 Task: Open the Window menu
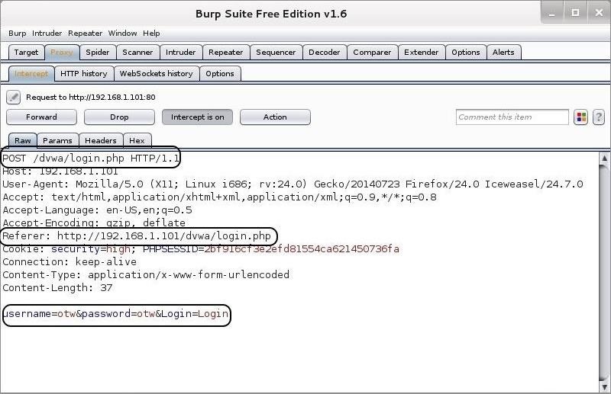122,34
